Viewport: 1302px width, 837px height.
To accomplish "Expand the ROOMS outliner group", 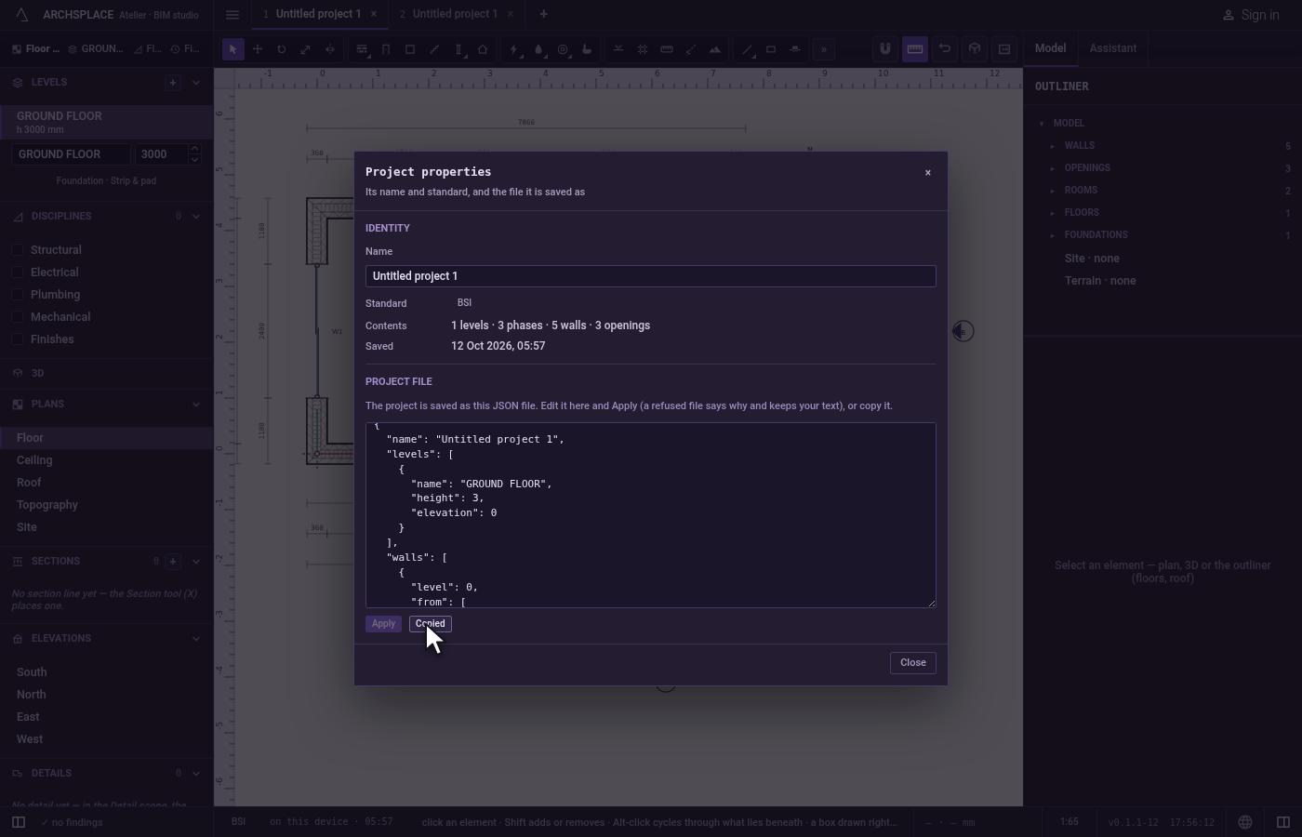I will [x=1053, y=191].
